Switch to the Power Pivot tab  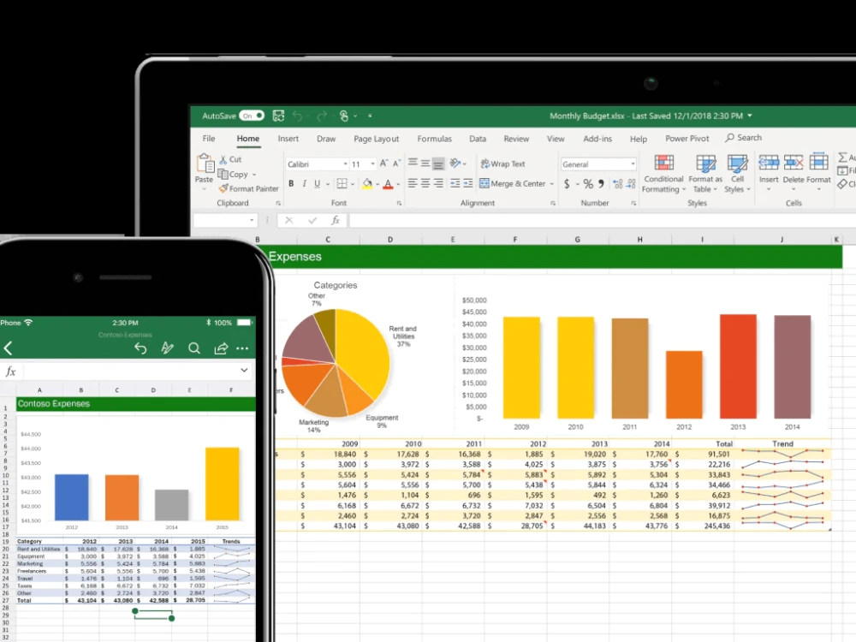point(687,139)
